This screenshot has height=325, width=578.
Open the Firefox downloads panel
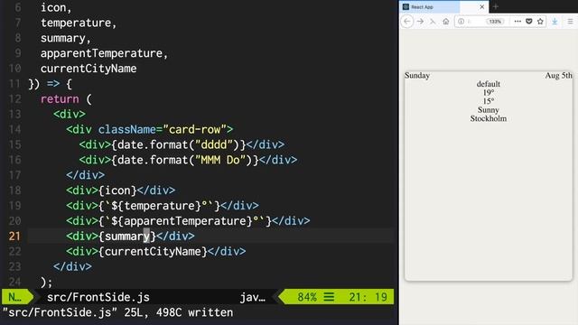click(x=555, y=22)
